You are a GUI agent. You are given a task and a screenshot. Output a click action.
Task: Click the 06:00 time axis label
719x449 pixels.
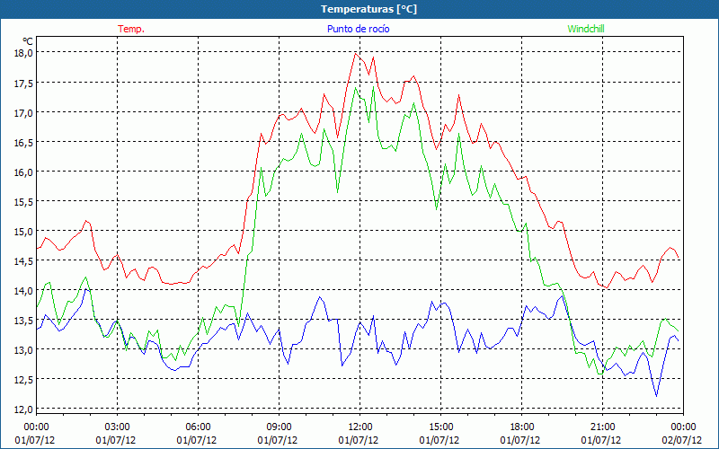[x=199, y=427]
